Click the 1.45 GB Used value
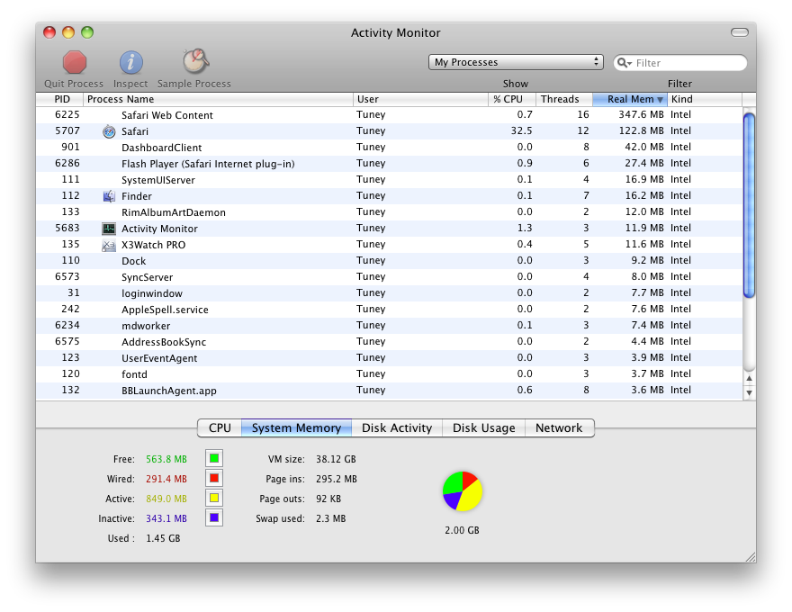The height and width of the screenshot is (612, 792). tap(163, 538)
